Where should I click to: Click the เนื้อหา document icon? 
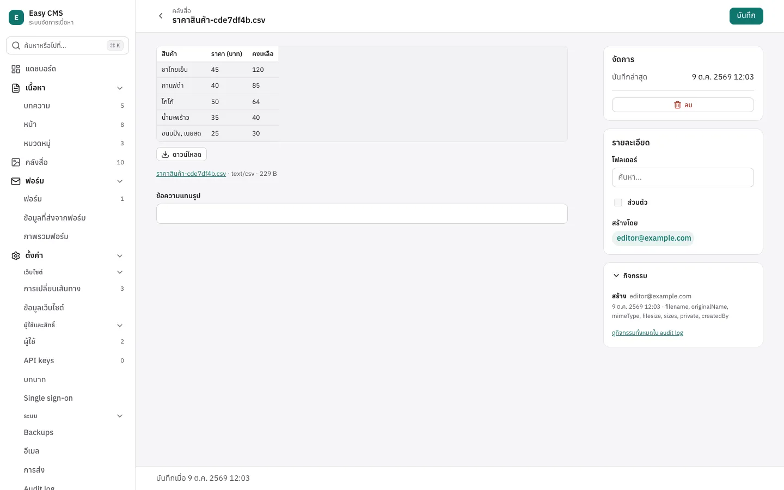point(16,88)
